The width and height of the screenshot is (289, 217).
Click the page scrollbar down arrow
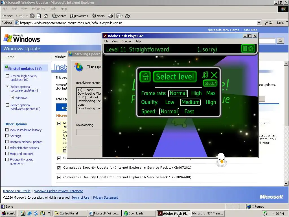tap(286, 184)
